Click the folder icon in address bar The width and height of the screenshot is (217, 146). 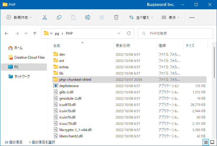(46, 33)
